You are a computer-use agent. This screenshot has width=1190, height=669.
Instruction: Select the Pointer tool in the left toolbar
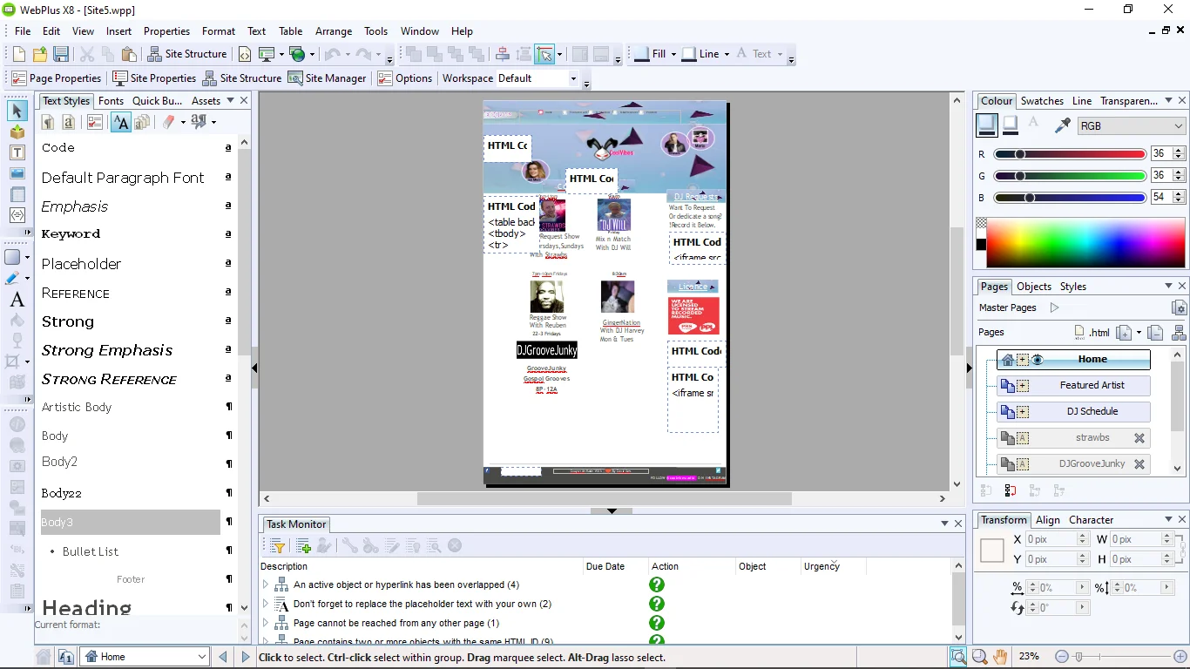point(17,111)
